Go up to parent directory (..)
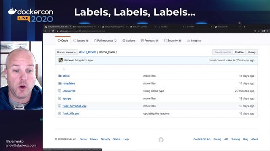 64,69
